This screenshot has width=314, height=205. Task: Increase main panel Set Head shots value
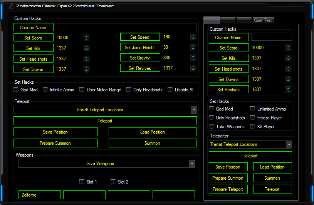(87, 58)
